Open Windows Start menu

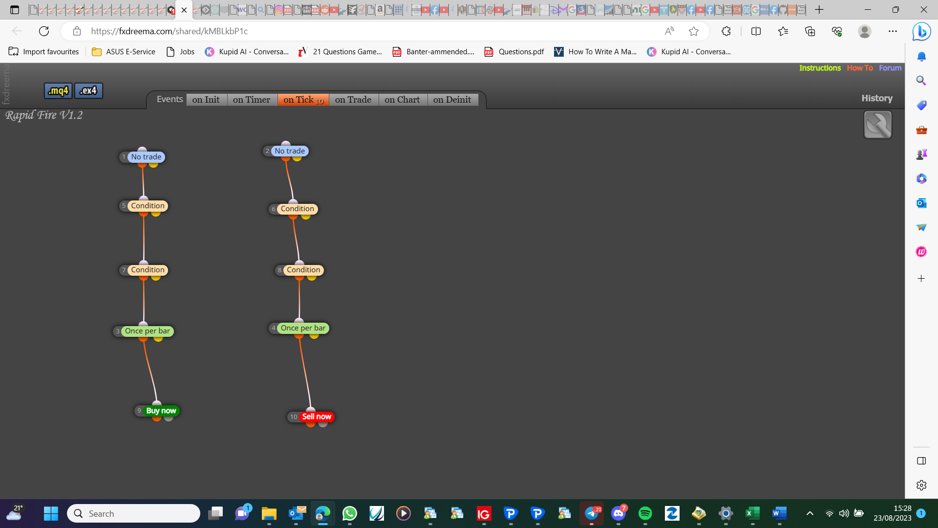51,513
